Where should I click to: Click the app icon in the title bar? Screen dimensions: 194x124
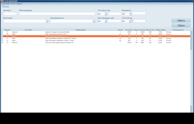[2, 1]
